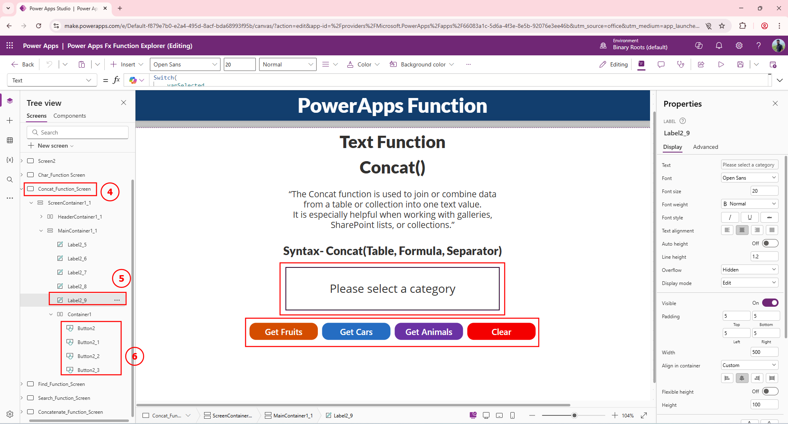Open the Background color menu
The height and width of the screenshot is (424, 788).
[422, 64]
